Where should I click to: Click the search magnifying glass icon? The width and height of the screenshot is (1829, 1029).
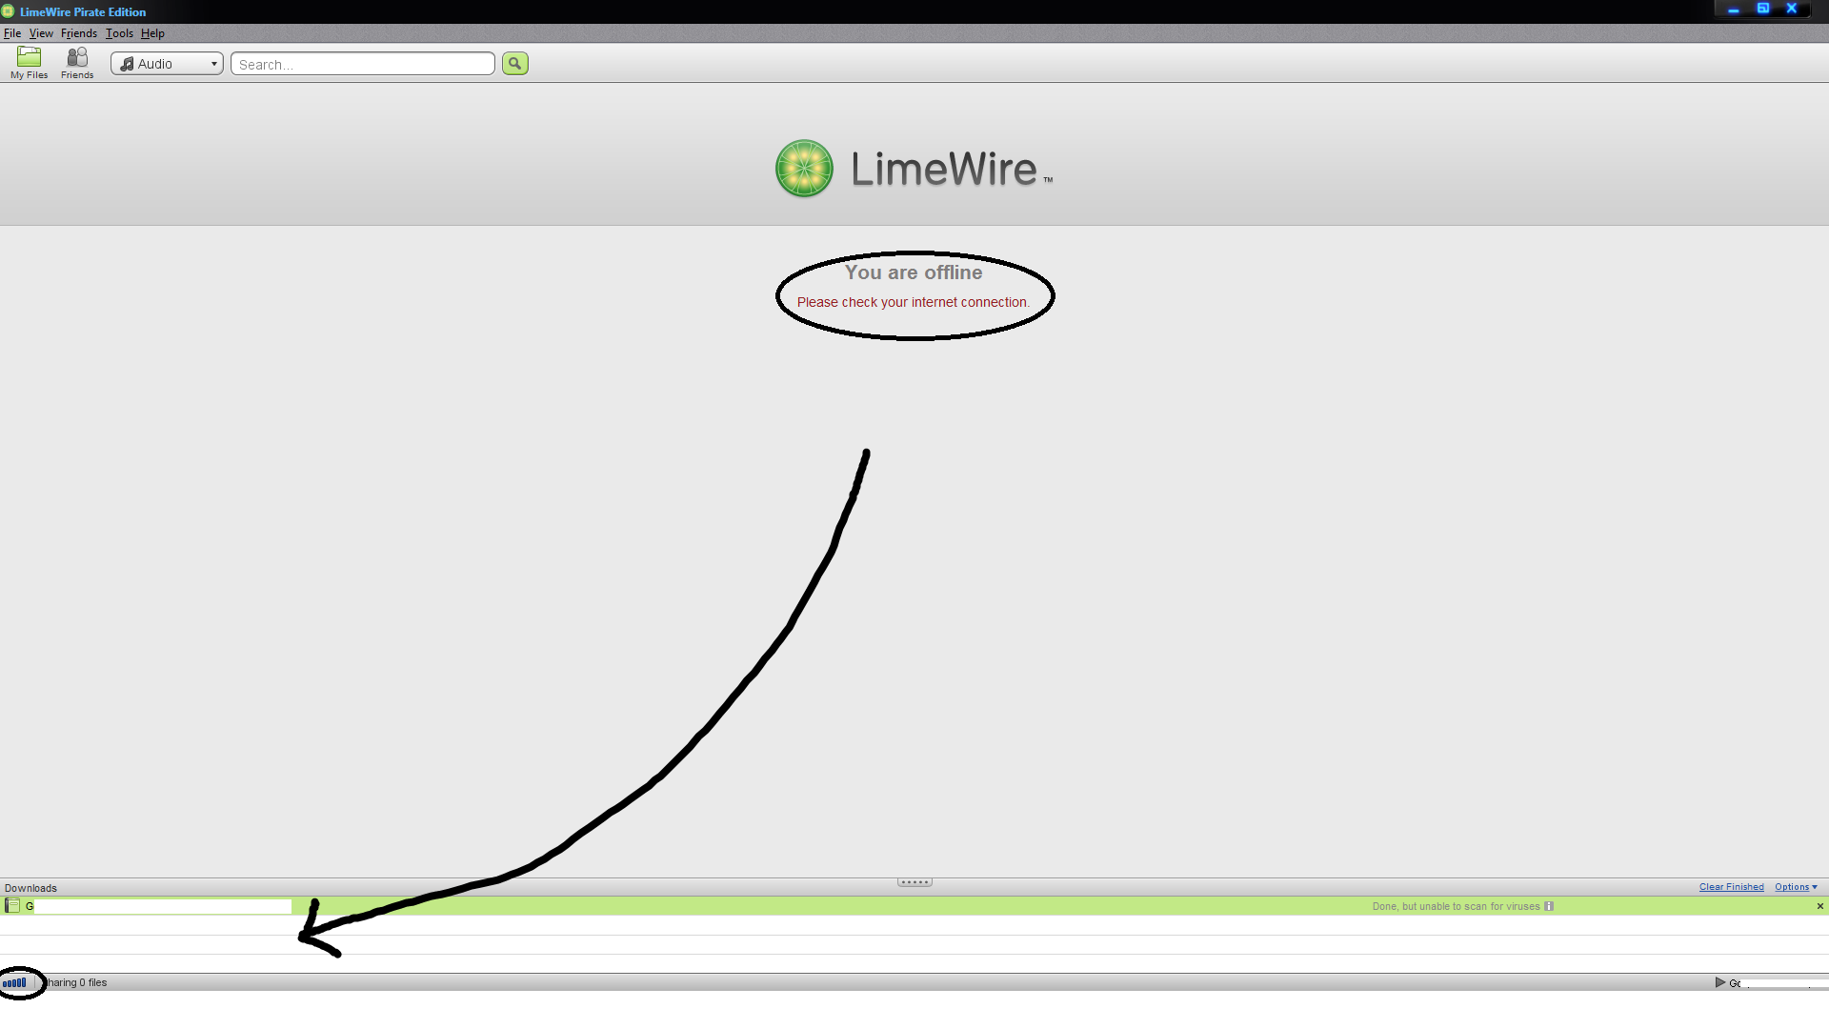point(513,63)
